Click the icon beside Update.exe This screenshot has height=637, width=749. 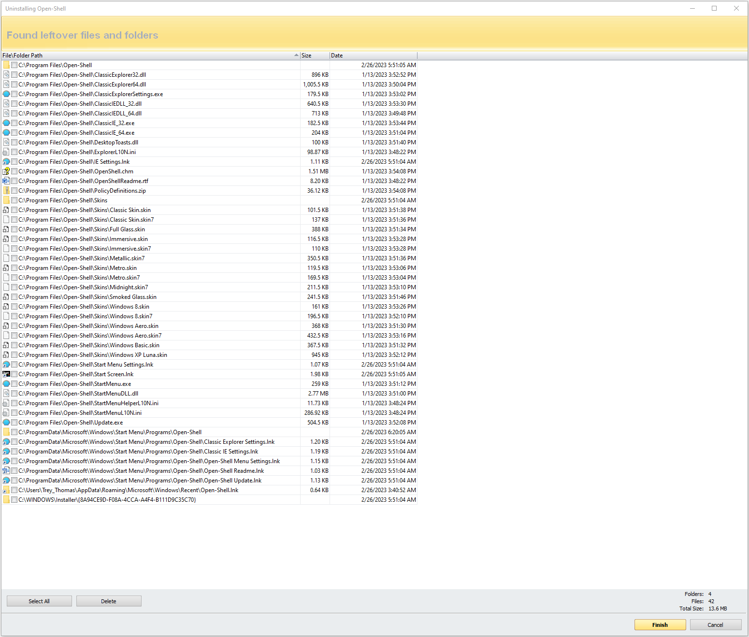tap(6, 423)
